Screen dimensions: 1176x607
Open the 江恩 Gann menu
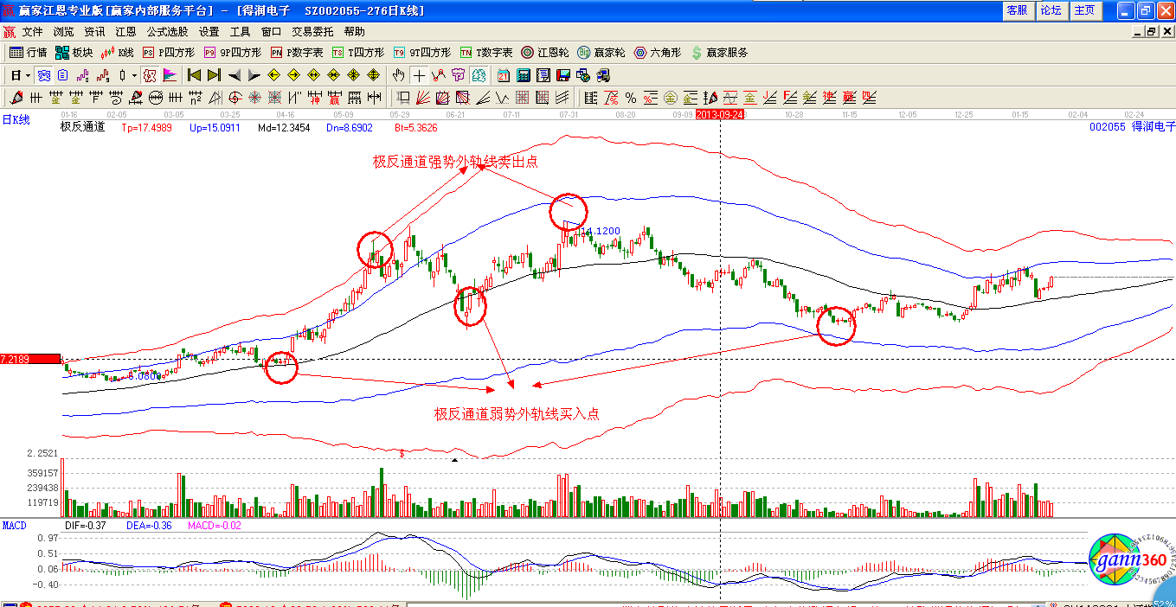125,32
